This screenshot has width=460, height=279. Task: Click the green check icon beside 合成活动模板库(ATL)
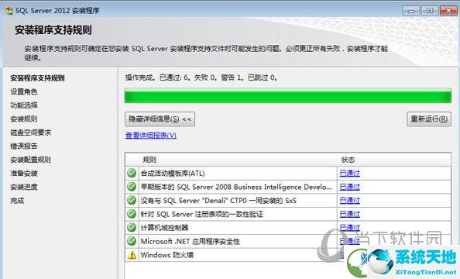[x=132, y=173]
